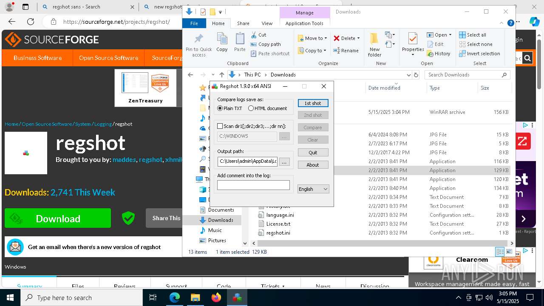Click the Output path text field
This screenshot has height=306, width=544.
coord(247,161)
